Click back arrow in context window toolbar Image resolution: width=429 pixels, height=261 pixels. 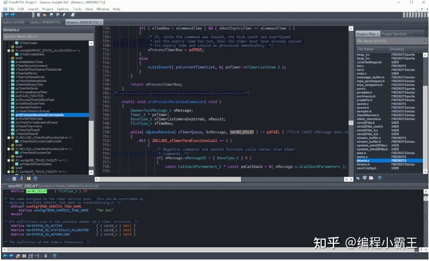[5, 256]
